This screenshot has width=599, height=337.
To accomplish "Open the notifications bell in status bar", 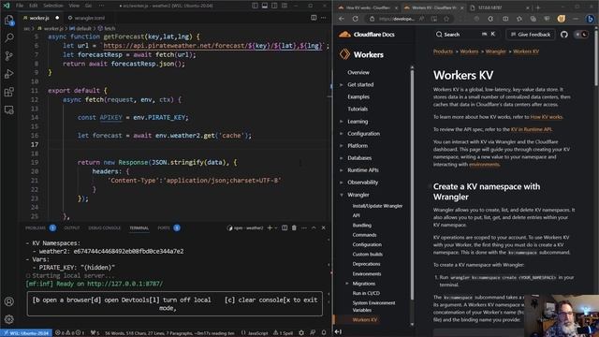I will click(x=324, y=333).
